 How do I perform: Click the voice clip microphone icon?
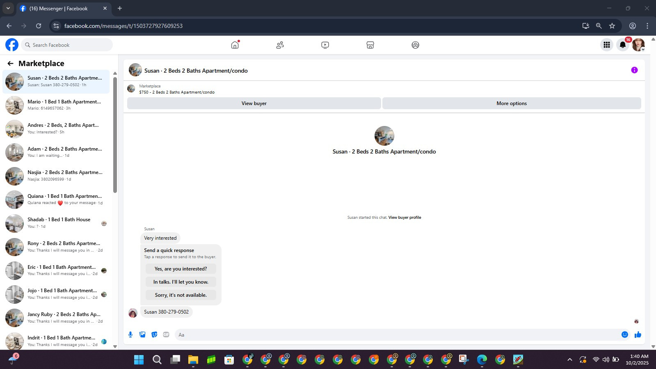130,335
